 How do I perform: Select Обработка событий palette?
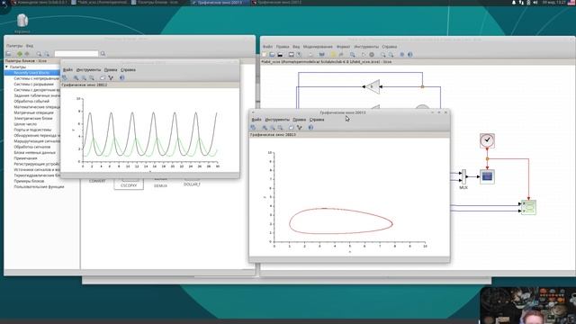click(x=31, y=101)
